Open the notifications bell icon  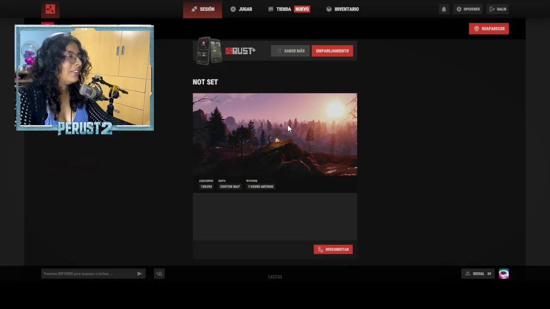click(443, 9)
